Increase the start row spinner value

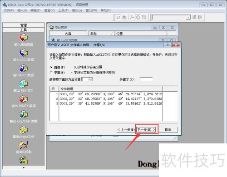(x=90, y=79)
